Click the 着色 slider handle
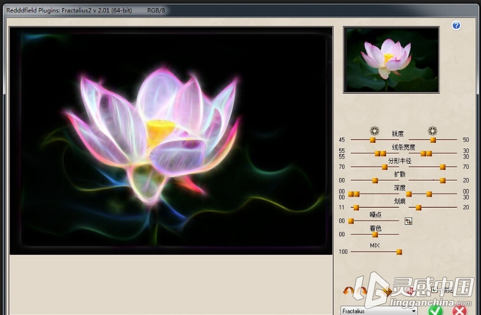481x315 pixels. [375, 235]
